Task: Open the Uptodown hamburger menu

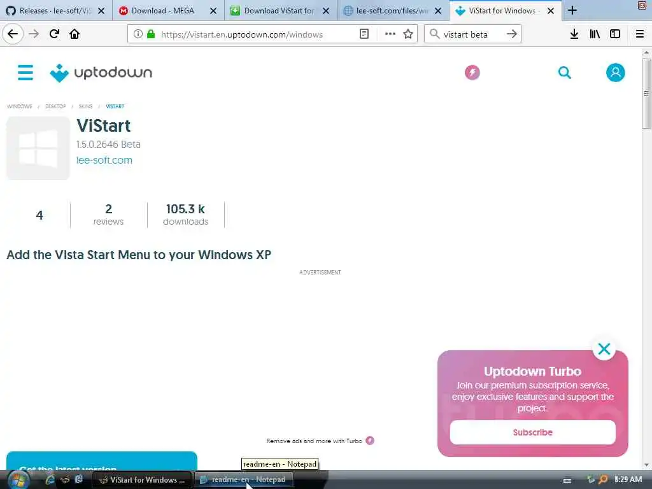Action: [25, 73]
